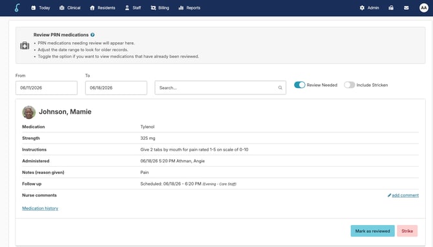Open the AA user avatar menu
433x247 pixels.
pyautogui.click(x=423, y=8)
